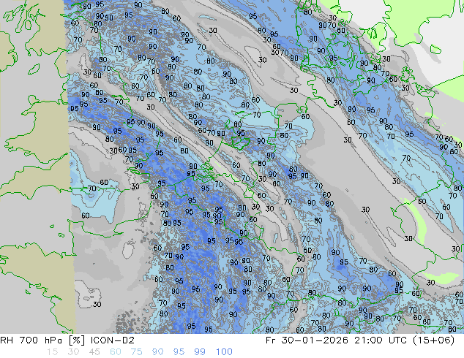Select the legend value '99'

(200, 352)
